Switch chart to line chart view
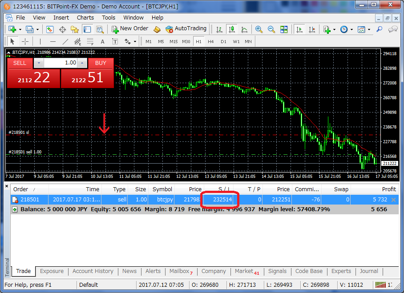 pos(244,29)
